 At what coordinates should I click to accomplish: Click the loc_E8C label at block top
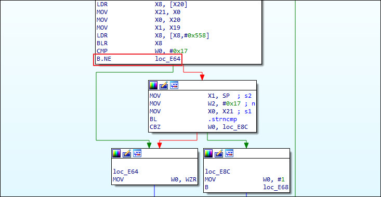pos(218,172)
